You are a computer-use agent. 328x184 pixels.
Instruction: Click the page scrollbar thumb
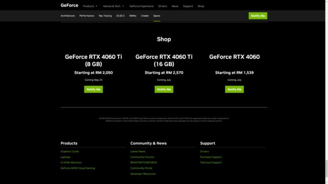(x=327, y=168)
